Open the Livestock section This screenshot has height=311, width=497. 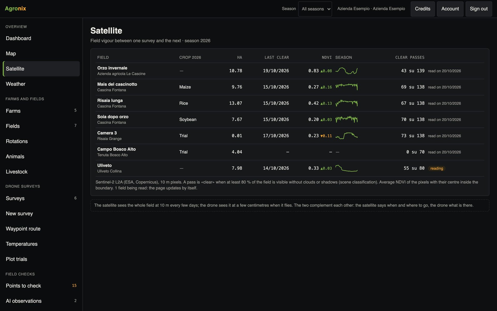click(x=41, y=172)
